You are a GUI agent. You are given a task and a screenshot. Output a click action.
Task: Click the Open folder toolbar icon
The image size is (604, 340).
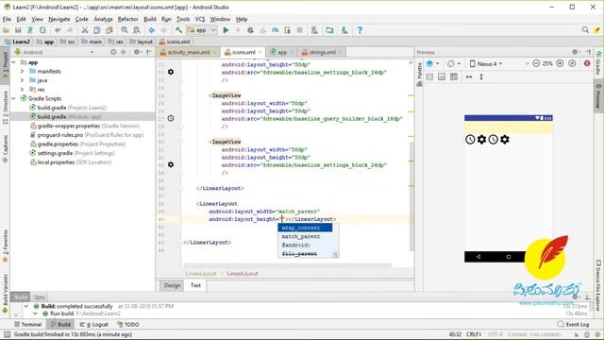pyautogui.click(x=6, y=30)
